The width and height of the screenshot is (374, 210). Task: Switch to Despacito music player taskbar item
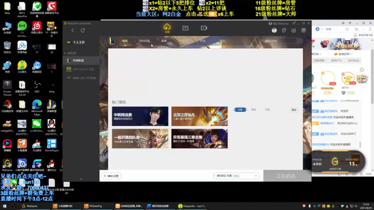click(192, 206)
